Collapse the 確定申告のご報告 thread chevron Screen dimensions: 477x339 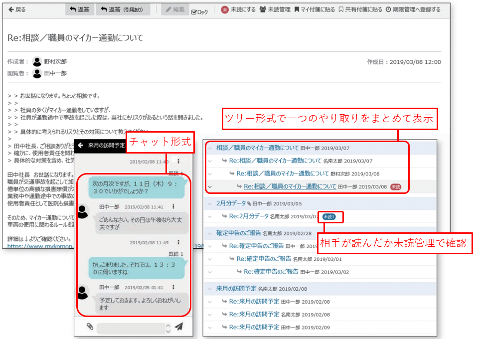coord(210,233)
